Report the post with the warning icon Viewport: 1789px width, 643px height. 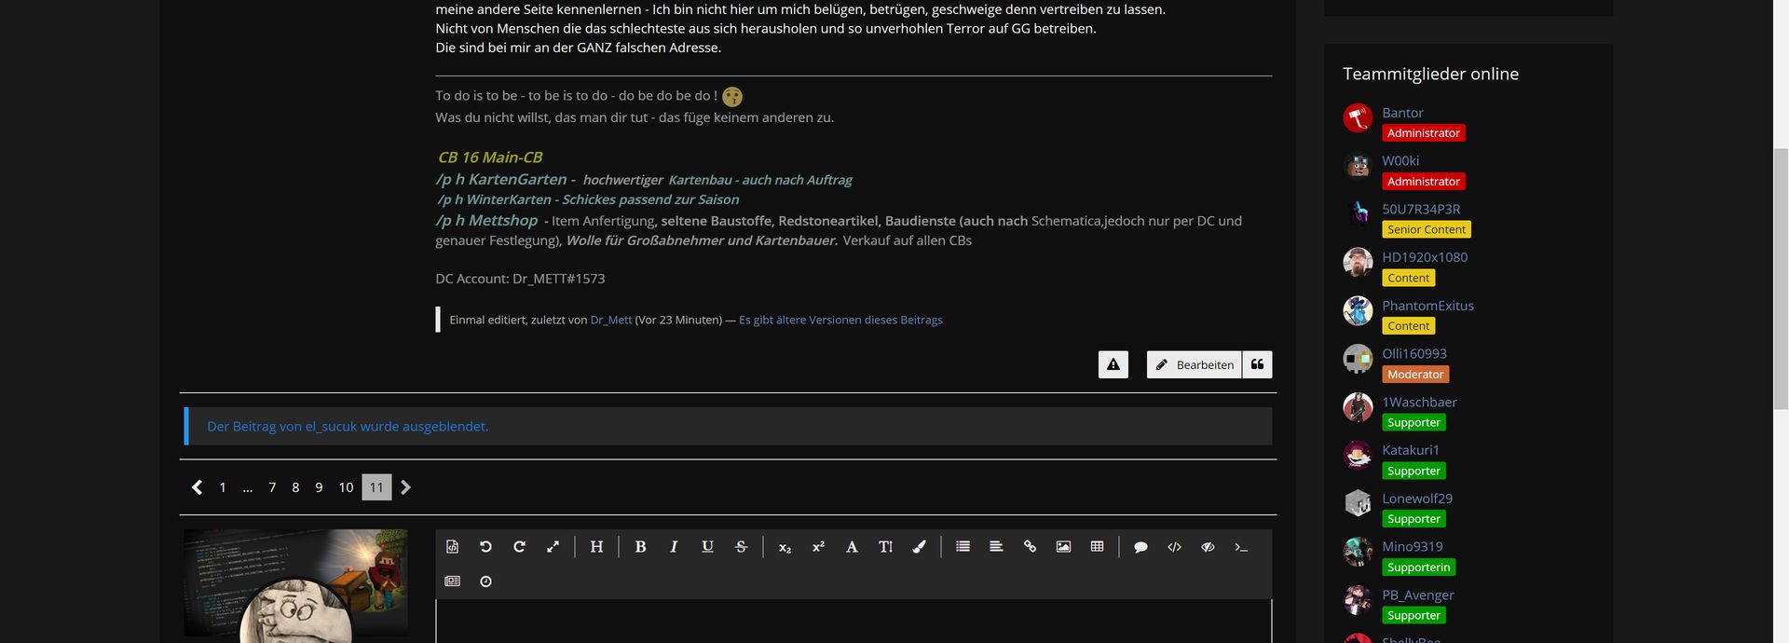[x=1113, y=364]
